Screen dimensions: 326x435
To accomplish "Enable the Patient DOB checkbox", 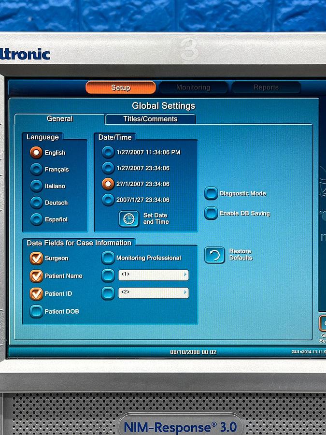I will pyautogui.click(x=36, y=311).
